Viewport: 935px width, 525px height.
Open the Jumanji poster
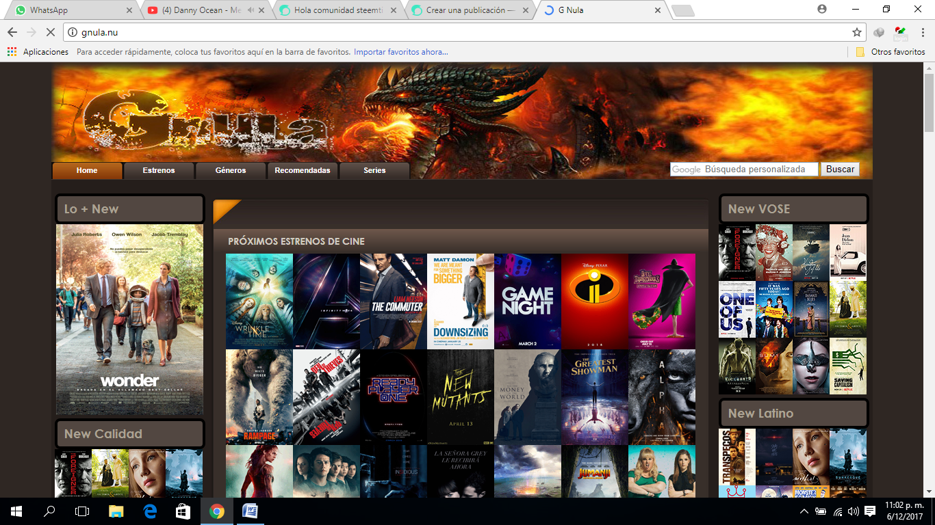(x=595, y=471)
